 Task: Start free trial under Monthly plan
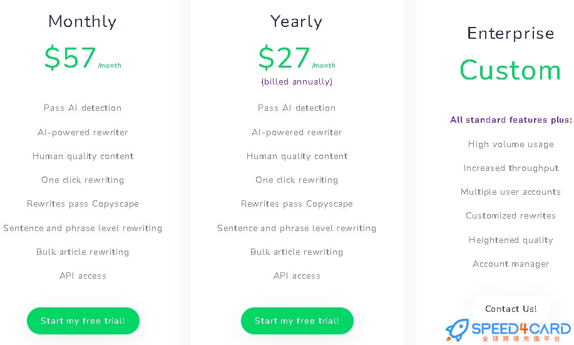[x=83, y=321]
